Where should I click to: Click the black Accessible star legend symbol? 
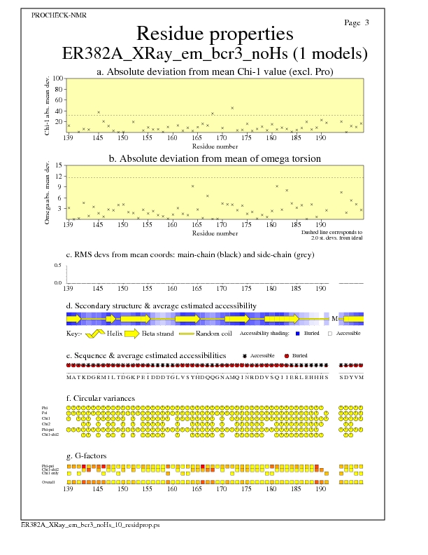pyautogui.click(x=245, y=356)
